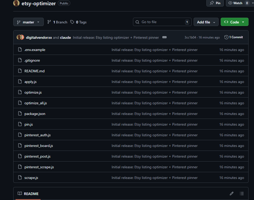The width and height of the screenshot is (254, 200).
Task: Open the pinterest_board.js file
Action: (39, 146)
